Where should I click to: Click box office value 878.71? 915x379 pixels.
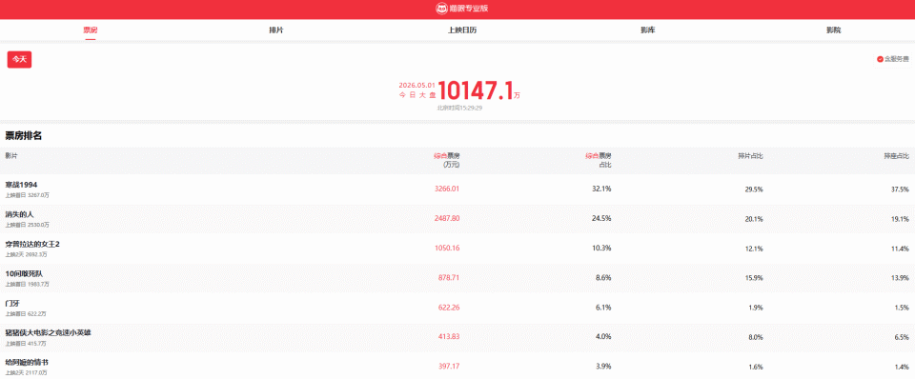[x=449, y=277]
